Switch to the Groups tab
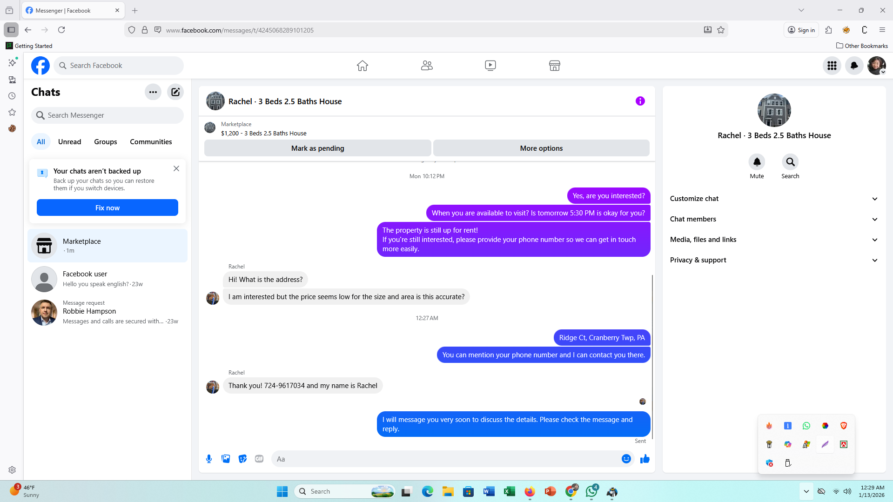 click(106, 142)
